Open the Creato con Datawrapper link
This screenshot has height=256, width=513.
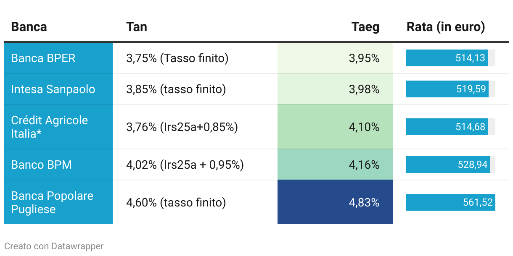click(54, 246)
